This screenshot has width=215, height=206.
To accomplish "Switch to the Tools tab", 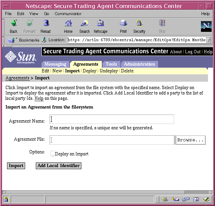I will [111, 64].
